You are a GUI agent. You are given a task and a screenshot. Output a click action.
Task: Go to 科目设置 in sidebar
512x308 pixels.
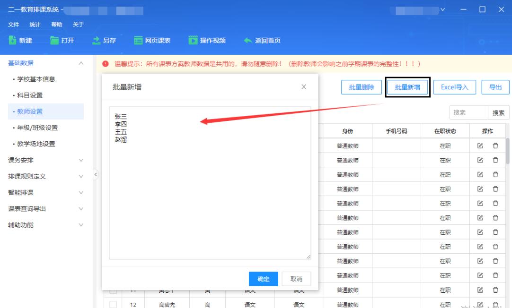(30, 95)
